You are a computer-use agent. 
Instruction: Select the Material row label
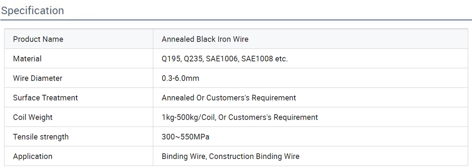78,59
